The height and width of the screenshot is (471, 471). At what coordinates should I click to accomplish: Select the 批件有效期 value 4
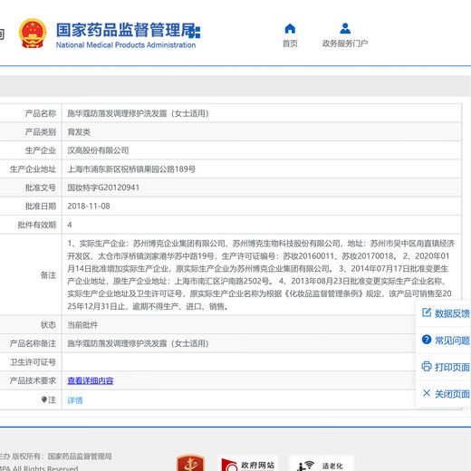pos(70,225)
